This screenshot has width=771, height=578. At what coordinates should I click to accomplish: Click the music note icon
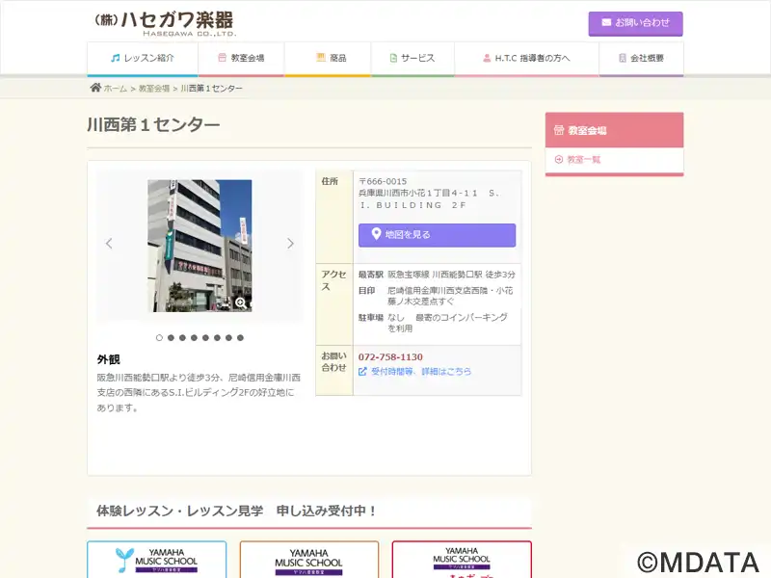115,58
